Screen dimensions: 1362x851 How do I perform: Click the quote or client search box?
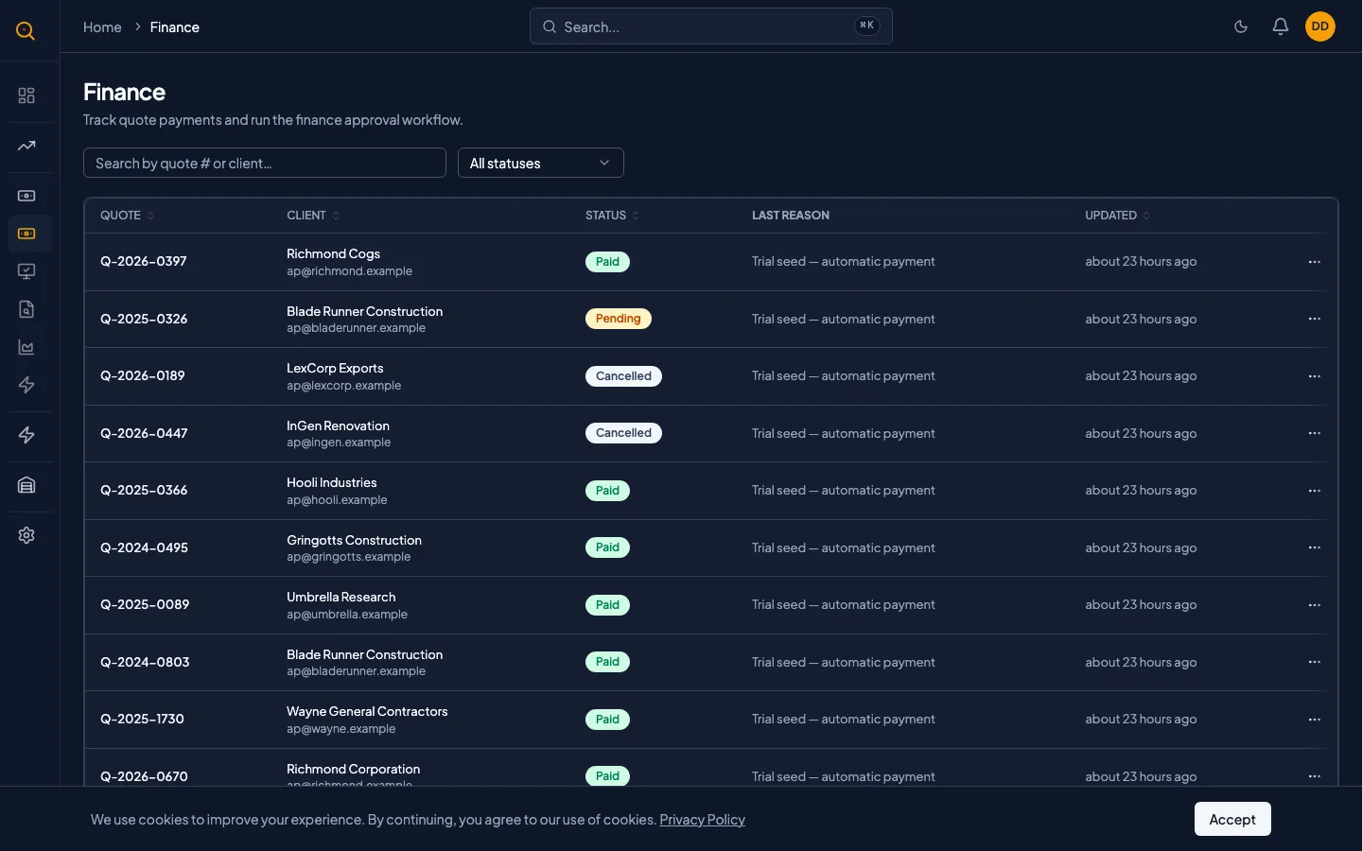pyautogui.click(x=265, y=163)
